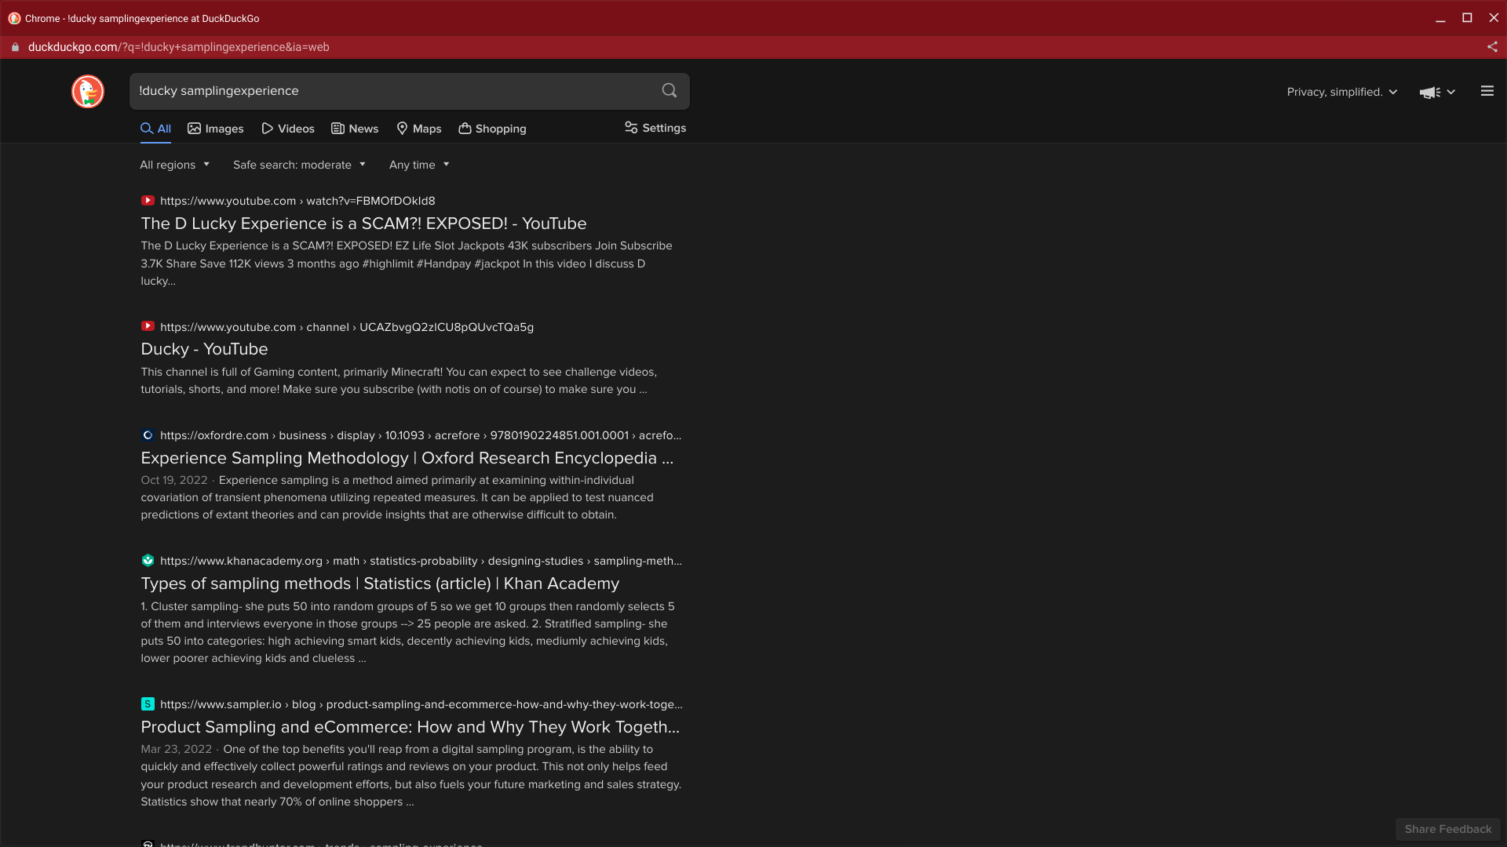
Task: Expand the Any time filter
Action: 419,165
